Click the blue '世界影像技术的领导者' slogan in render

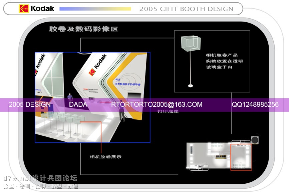tap(128, 84)
